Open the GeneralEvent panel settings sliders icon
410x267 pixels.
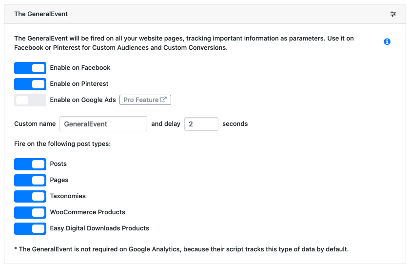pos(393,14)
